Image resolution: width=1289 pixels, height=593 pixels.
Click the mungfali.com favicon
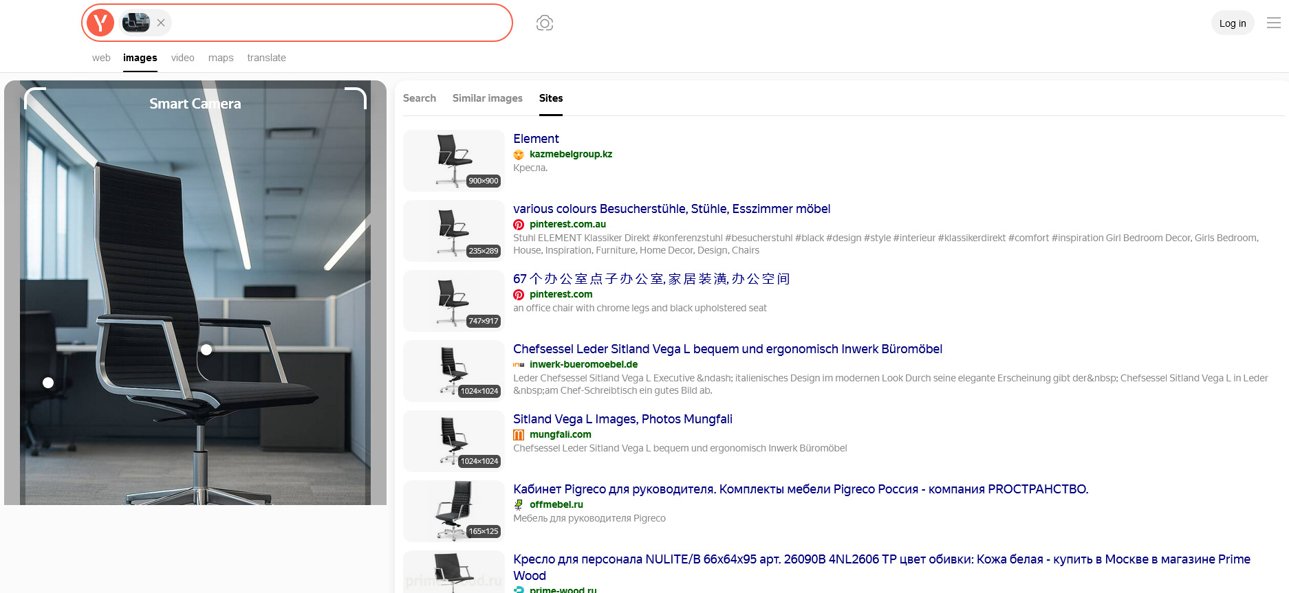pos(519,435)
